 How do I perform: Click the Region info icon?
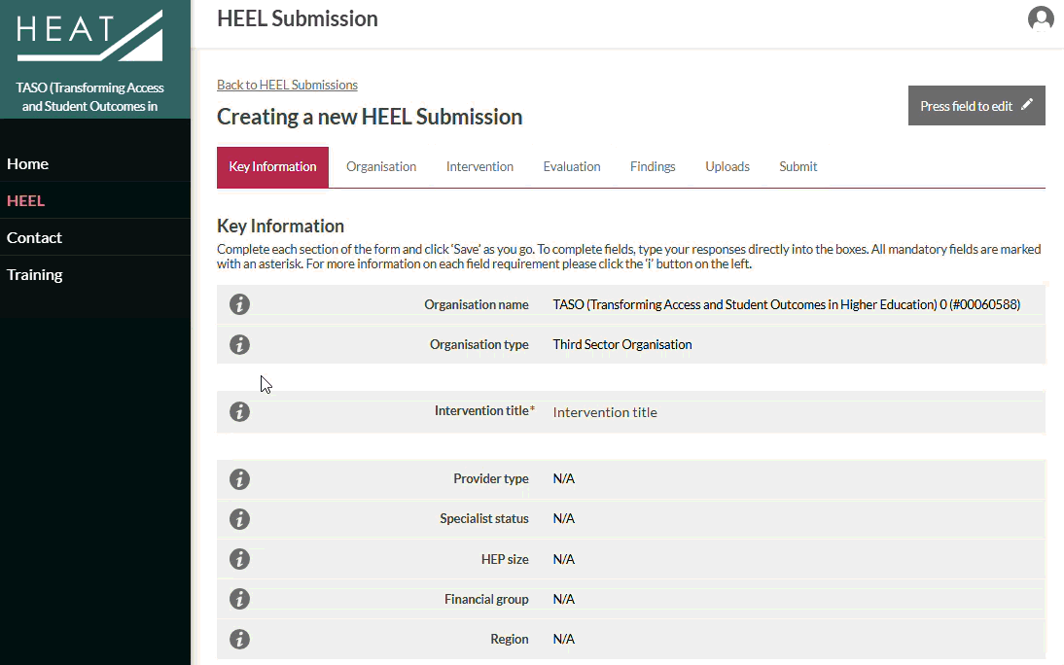point(239,639)
